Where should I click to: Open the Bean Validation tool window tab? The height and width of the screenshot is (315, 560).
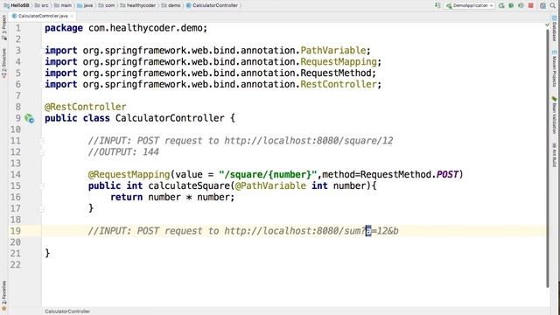coord(554,115)
